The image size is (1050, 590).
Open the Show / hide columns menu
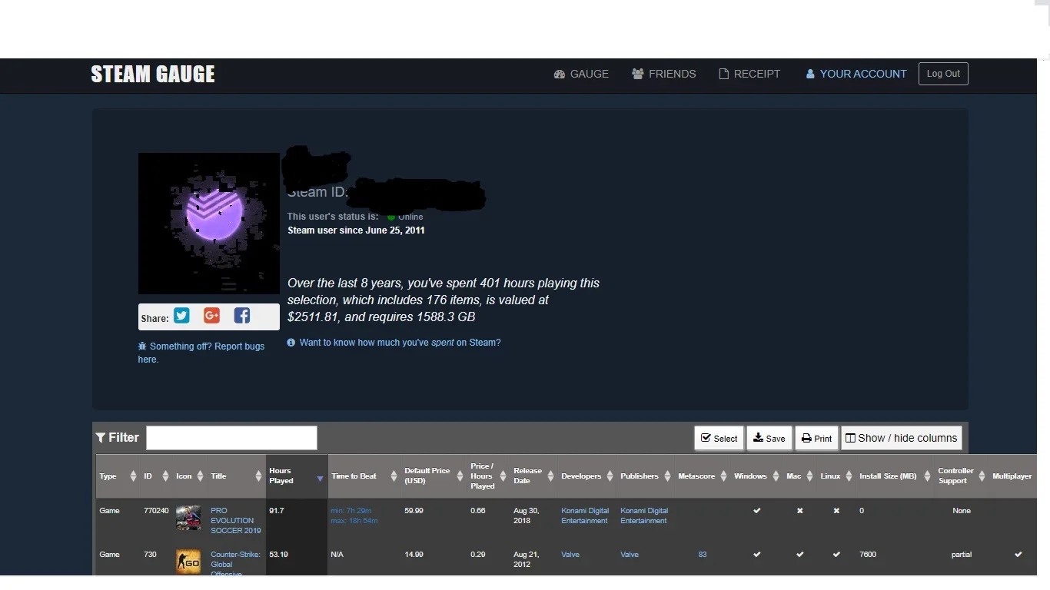[902, 438]
